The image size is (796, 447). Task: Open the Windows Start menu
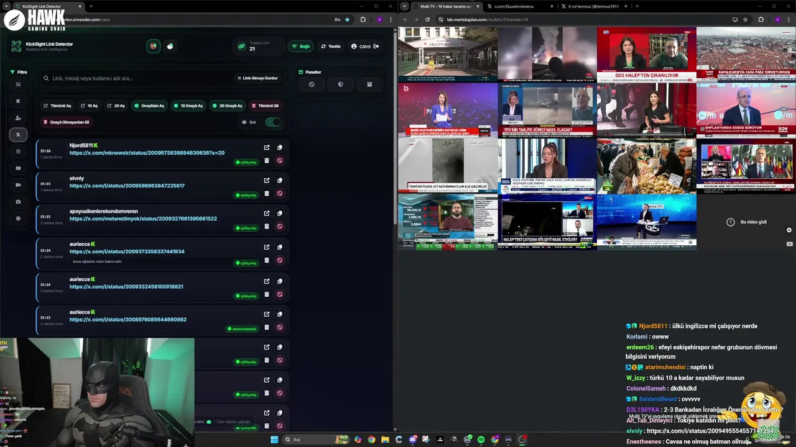pos(274,440)
